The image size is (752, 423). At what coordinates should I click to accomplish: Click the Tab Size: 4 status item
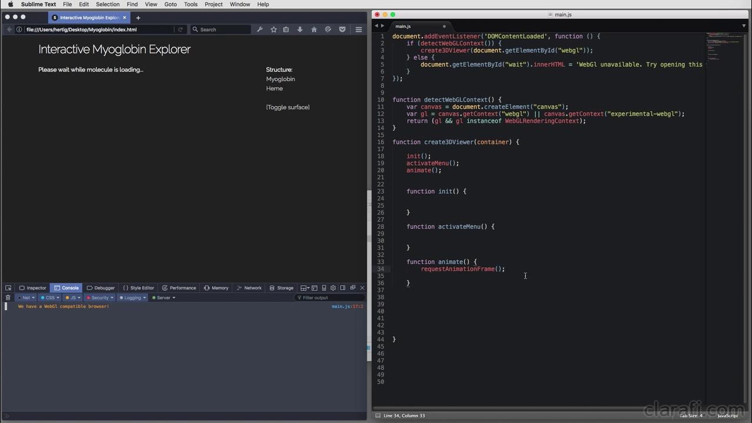[x=691, y=415]
